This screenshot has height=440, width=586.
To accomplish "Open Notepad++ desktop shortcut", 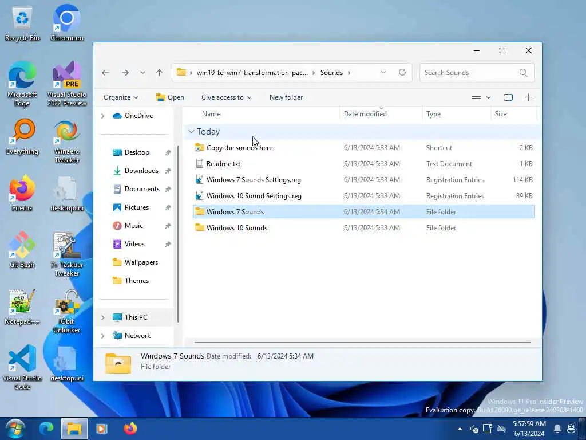I will [22, 307].
